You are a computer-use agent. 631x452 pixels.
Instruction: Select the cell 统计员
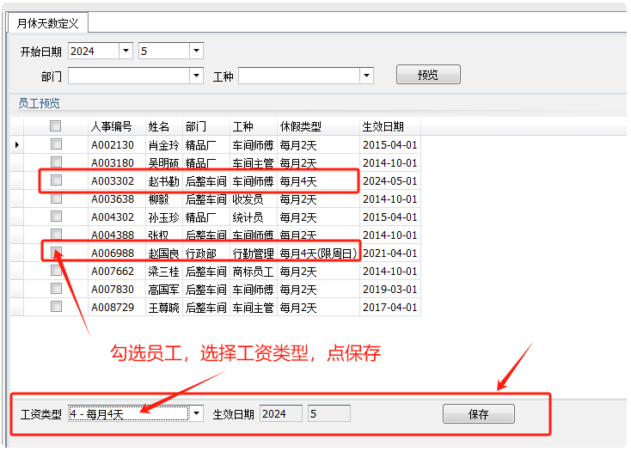coord(253,217)
